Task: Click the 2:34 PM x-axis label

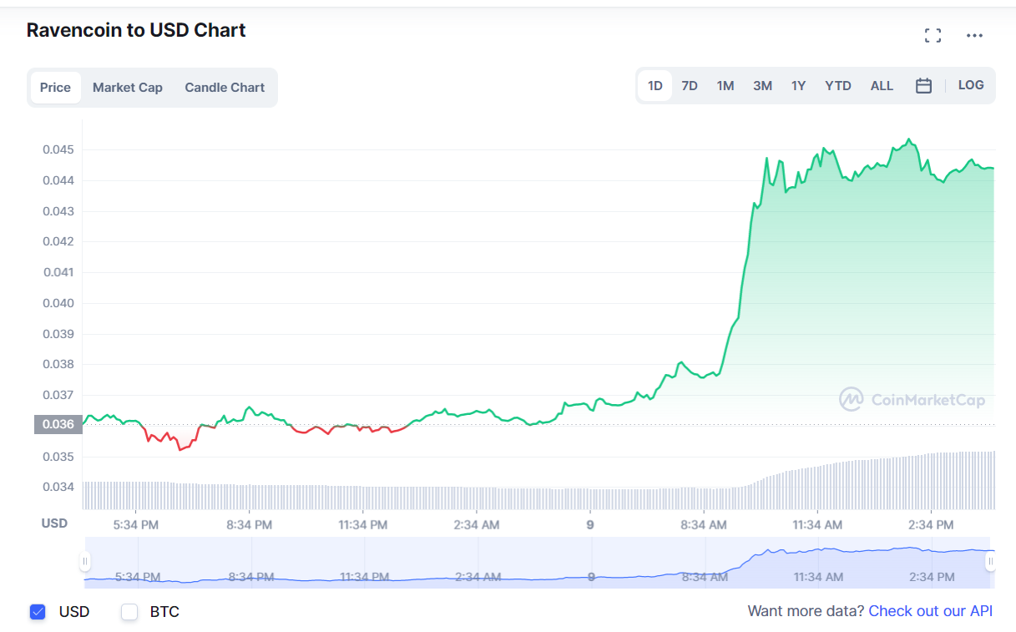Action: click(931, 524)
